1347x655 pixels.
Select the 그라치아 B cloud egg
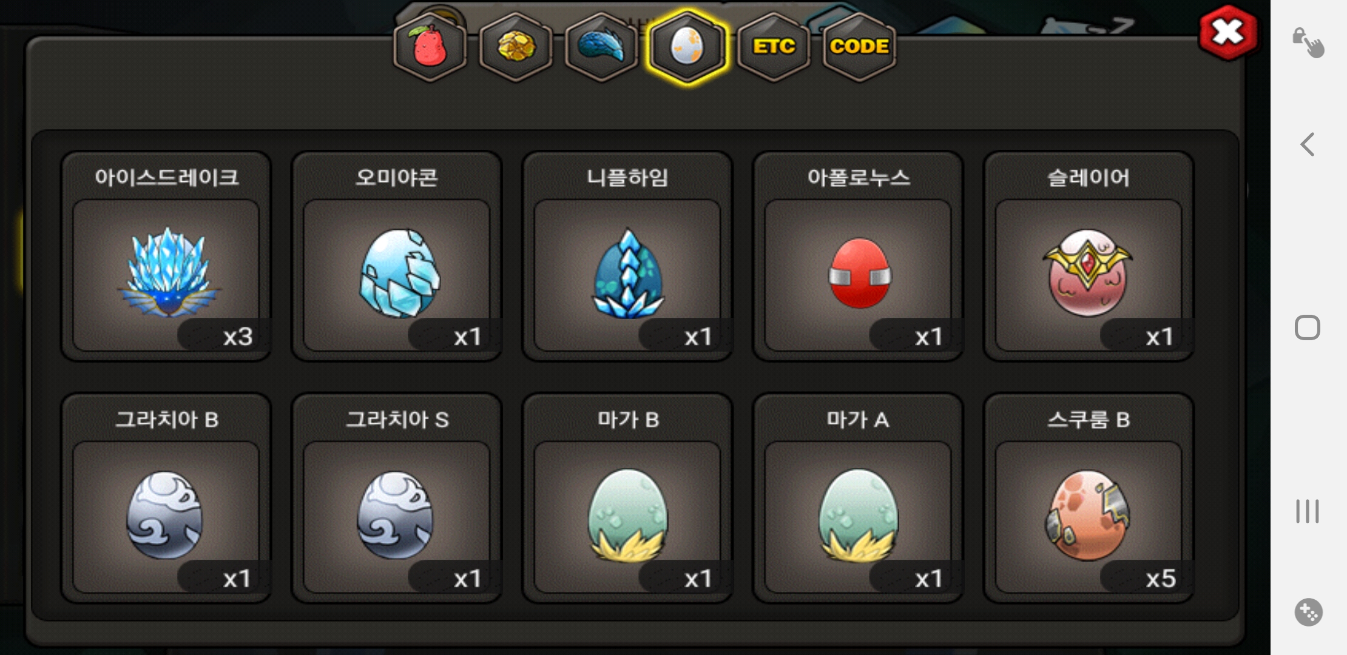point(166,498)
